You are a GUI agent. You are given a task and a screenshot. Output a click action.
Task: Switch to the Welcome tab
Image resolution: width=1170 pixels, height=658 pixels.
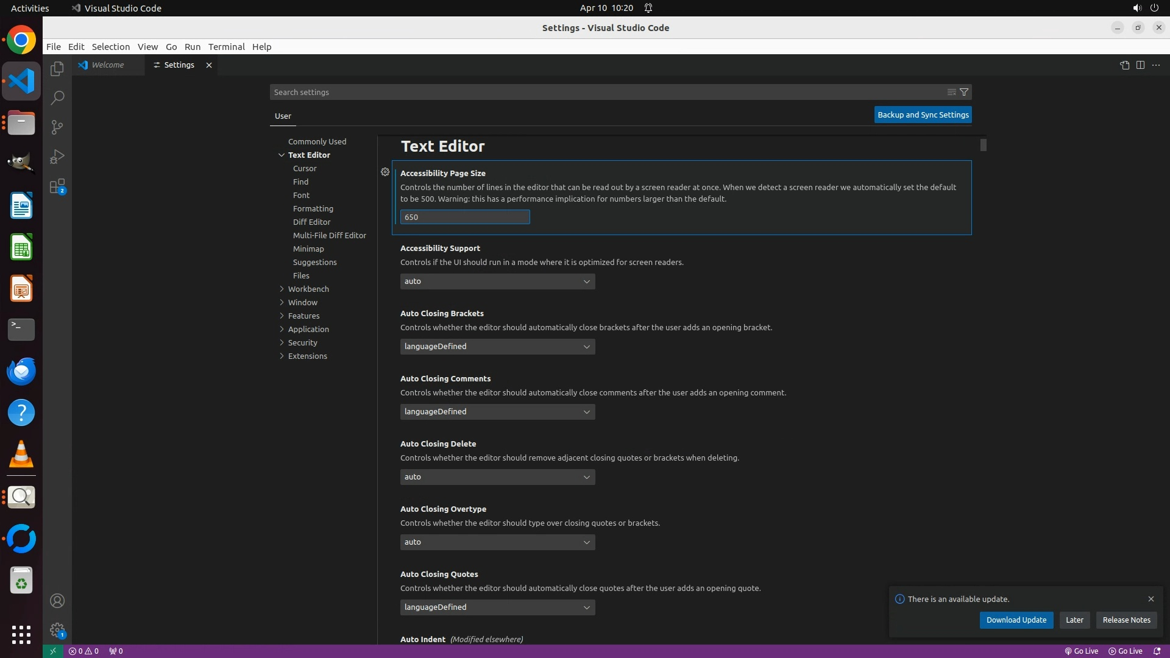(x=108, y=65)
